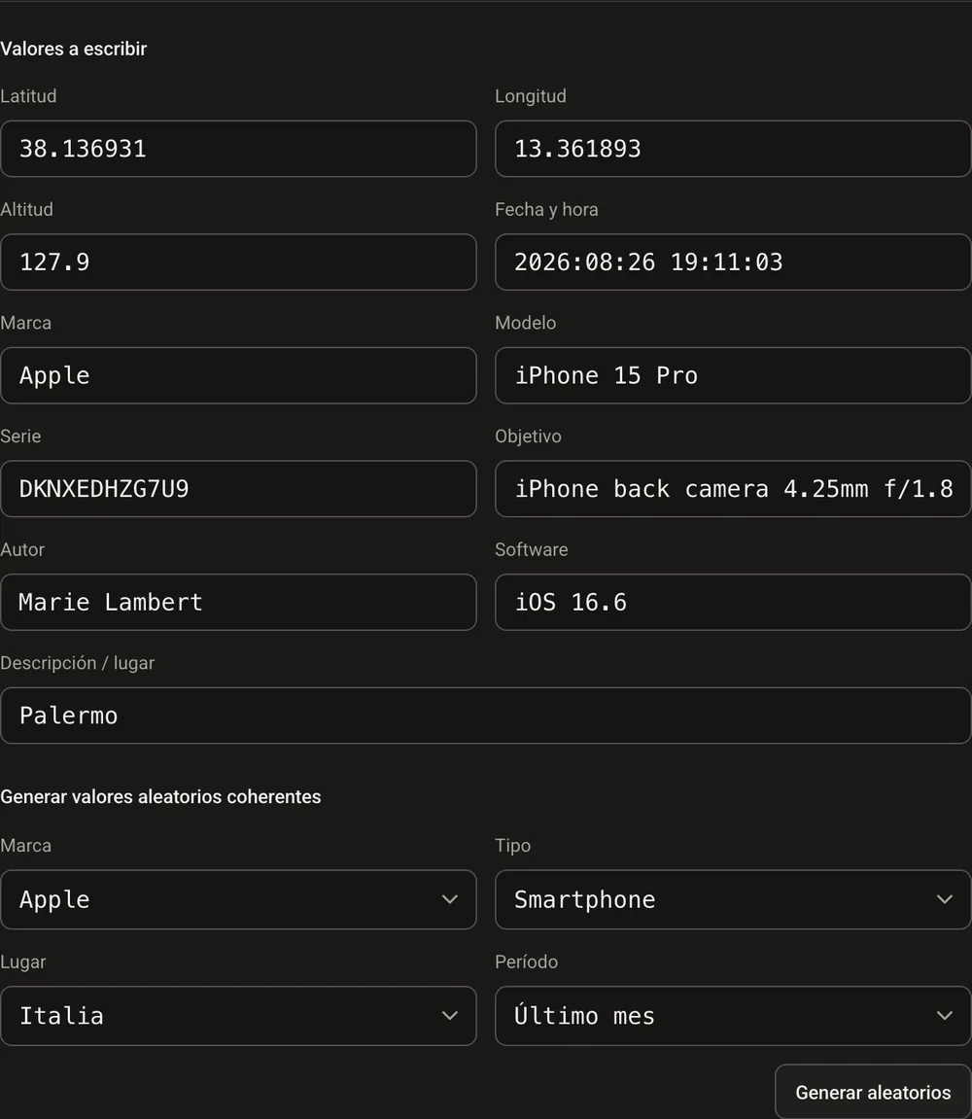This screenshot has width=972, height=1119.
Task: Click the Serie field DKNXEDHZG7U9
Action: 238,489
